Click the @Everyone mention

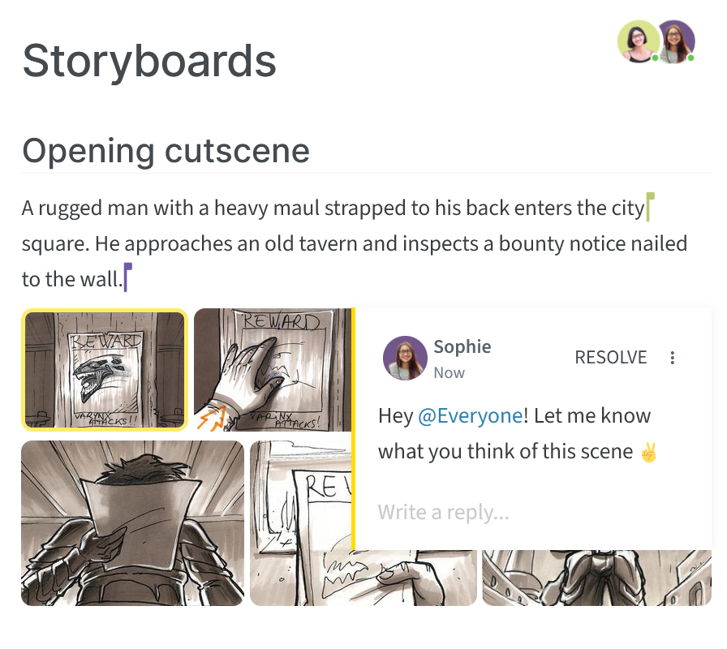click(x=471, y=415)
